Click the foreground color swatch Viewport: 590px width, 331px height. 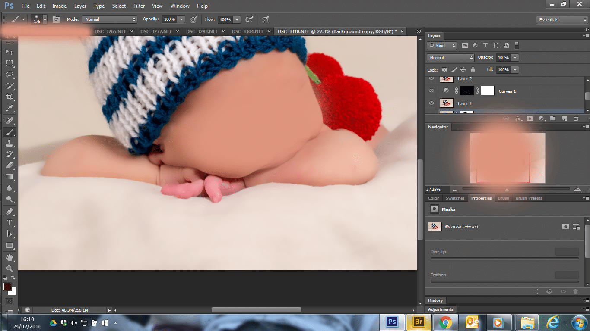tap(7, 287)
